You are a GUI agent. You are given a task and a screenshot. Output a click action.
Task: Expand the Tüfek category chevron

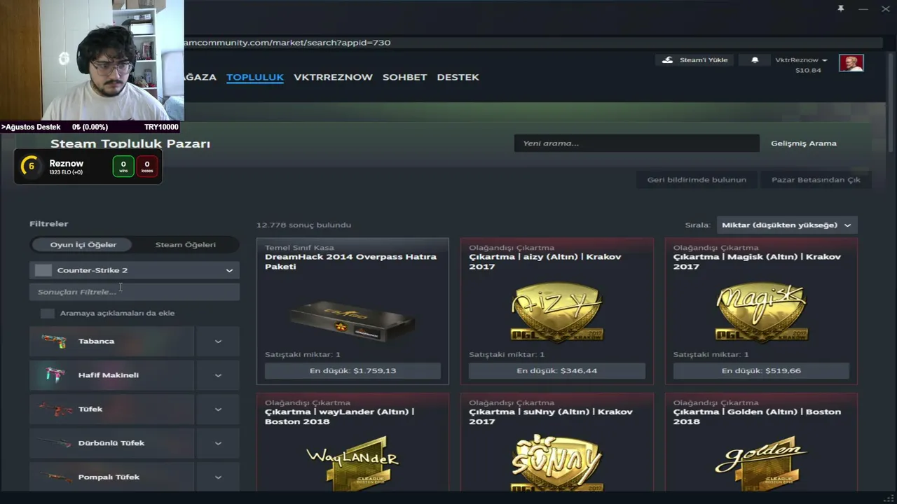218,409
